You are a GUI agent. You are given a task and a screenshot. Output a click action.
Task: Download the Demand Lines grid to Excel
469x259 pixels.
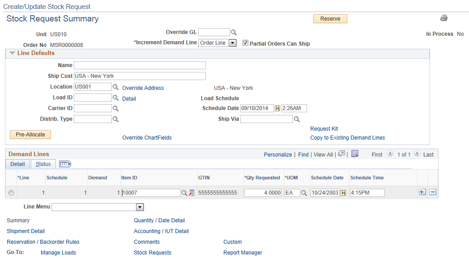355,154
